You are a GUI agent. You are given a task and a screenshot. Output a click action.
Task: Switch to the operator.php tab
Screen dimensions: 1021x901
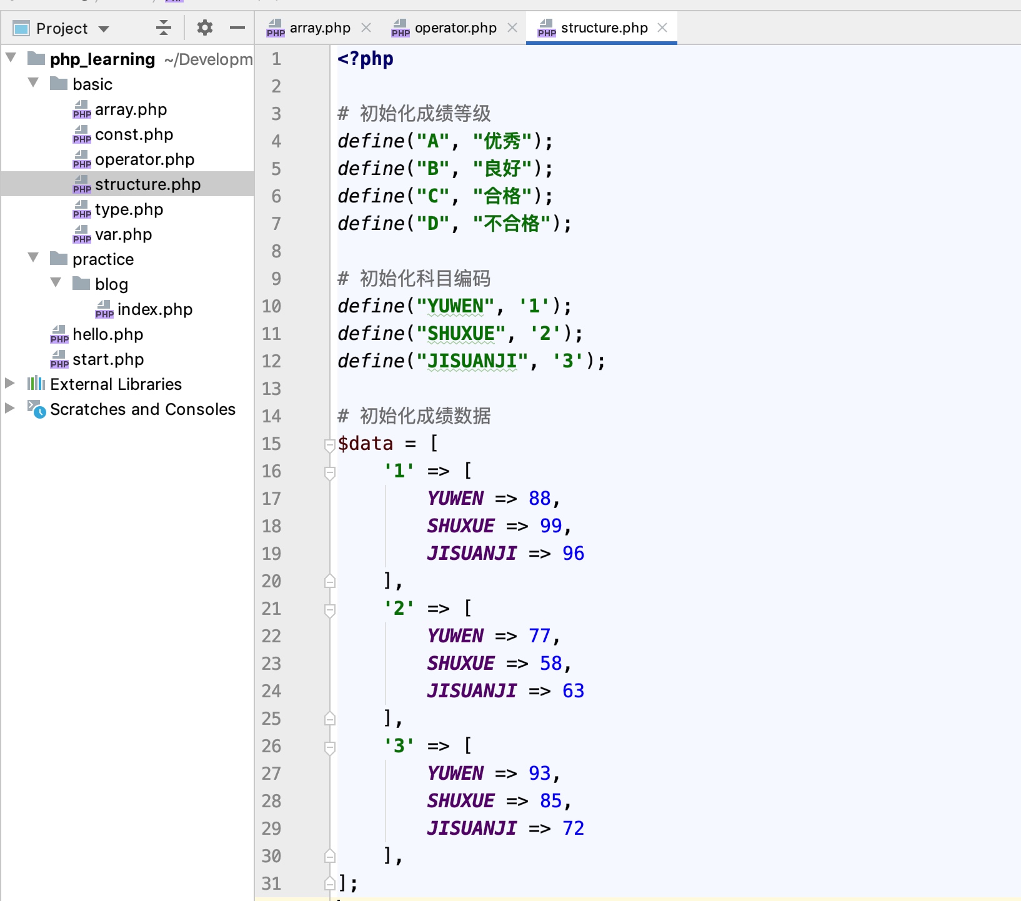click(x=456, y=28)
